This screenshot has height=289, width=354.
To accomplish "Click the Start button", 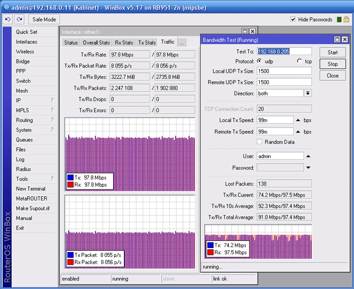I will click(332, 52).
